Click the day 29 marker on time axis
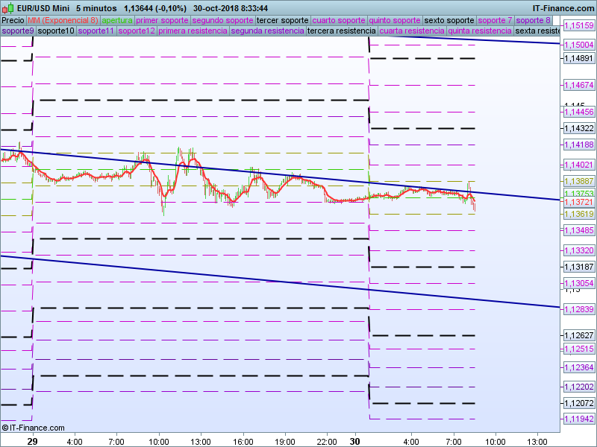597x447 pixels. [x=32, y=441]
